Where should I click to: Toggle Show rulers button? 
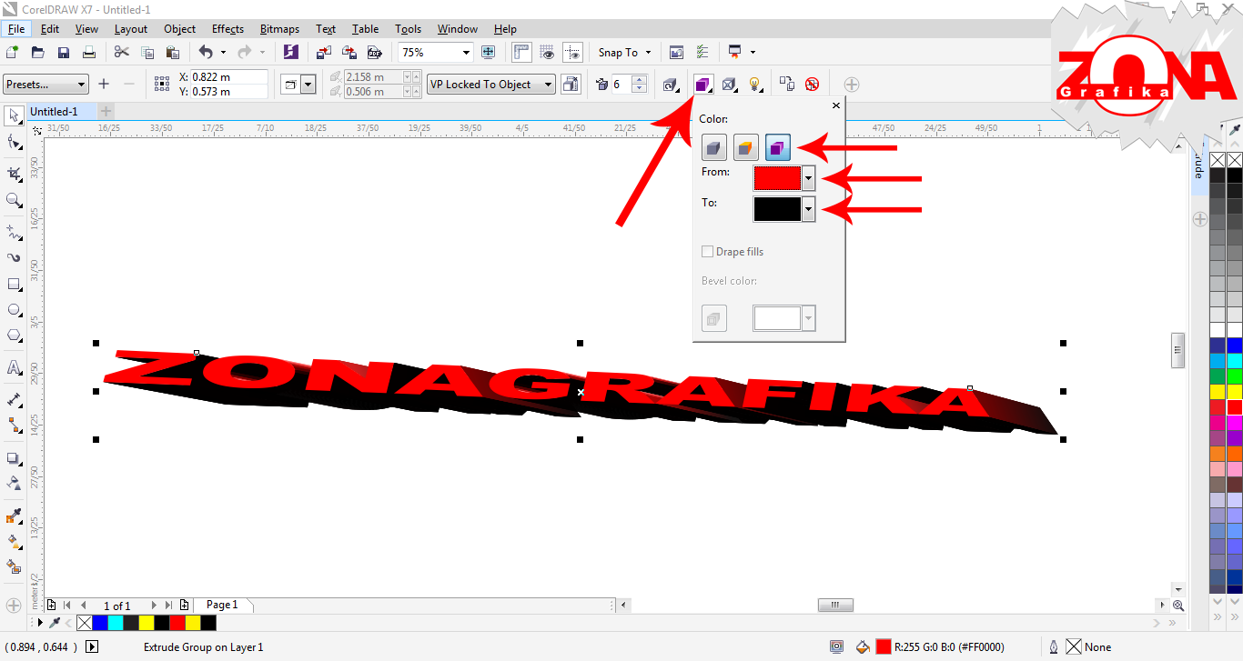tap(521, 53)
